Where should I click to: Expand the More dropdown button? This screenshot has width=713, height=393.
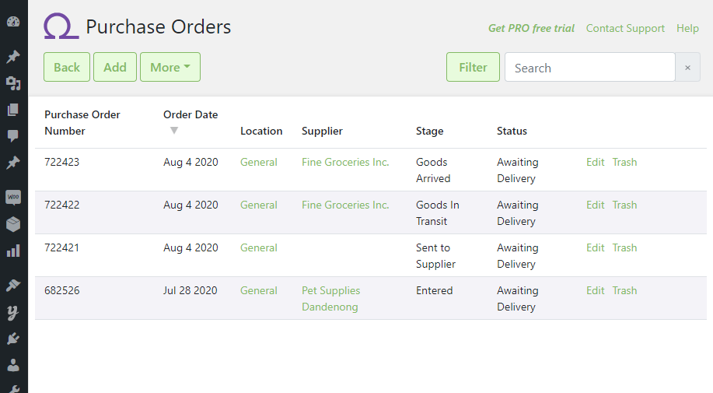click(170, 68)
